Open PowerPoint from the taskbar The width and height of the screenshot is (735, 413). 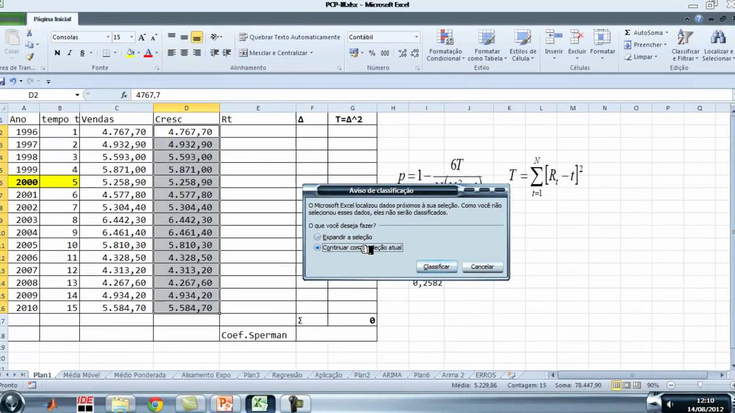point(225,404)
